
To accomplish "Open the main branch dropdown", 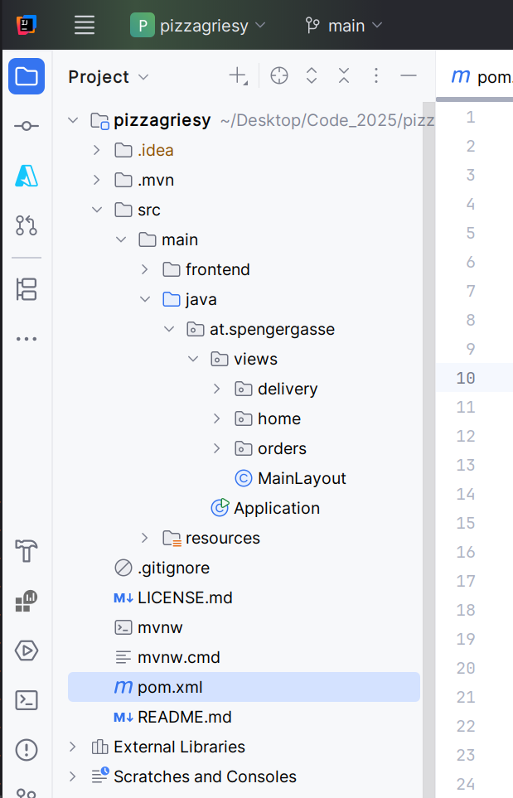I will coord(344,26).
